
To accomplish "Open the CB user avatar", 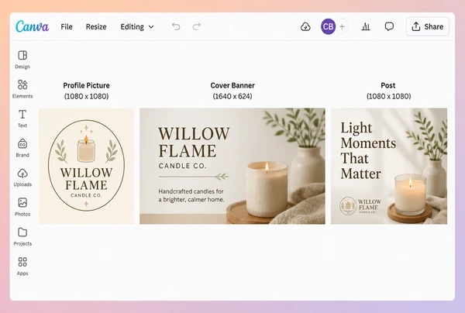I will tap(328, 26).
